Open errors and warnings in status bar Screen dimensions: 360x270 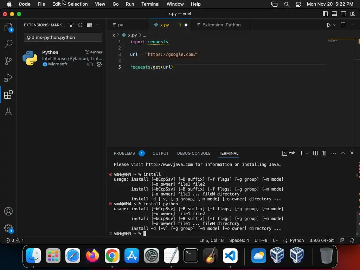15,240
